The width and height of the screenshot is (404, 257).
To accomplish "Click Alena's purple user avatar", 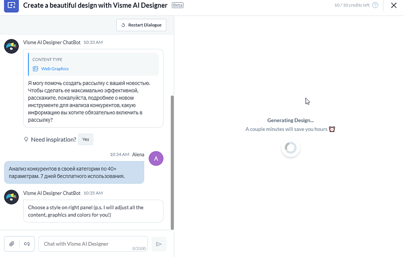I will click(156, 158).
